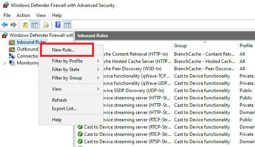The height and width of the screenshot is (147, 255).
Task: Select Cast to Device streaming server (RTSP-Str row
Action: 166,142
